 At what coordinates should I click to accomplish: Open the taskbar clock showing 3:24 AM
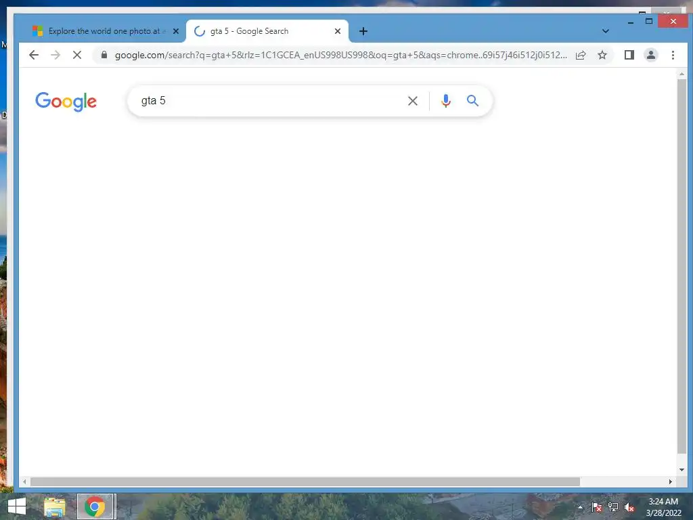[x=663, y=507]
